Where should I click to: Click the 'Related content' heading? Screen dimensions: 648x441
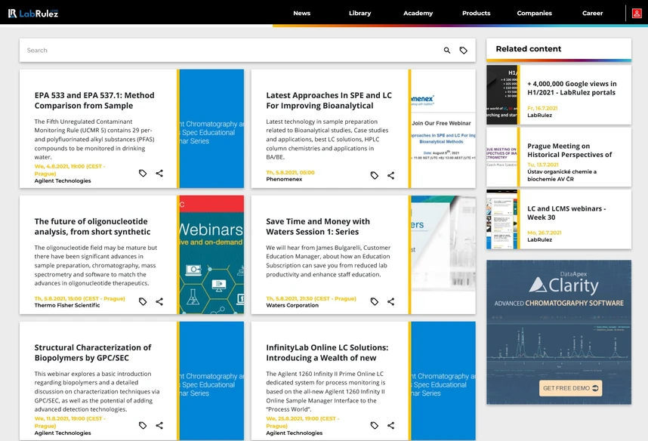[x=529, y=49]
